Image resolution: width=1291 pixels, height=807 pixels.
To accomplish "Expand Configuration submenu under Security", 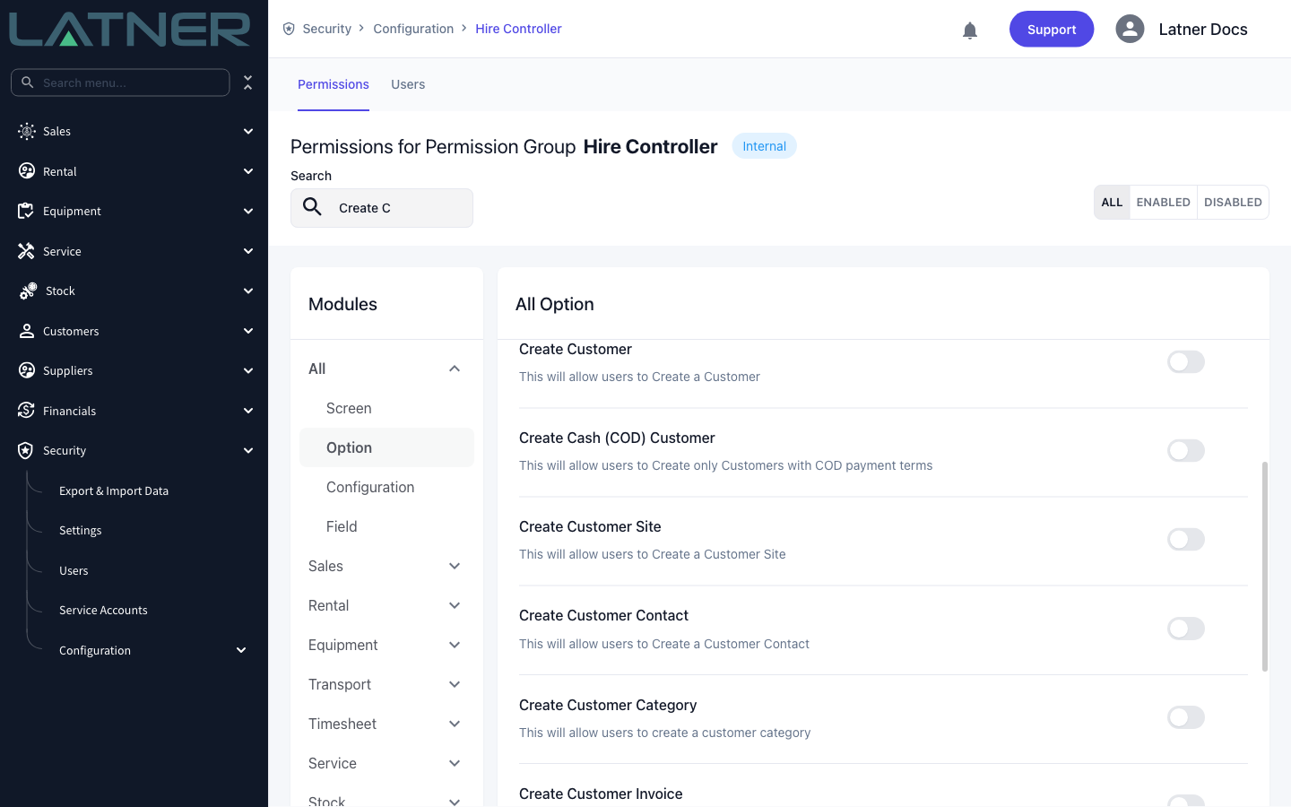I will tap(241, 650).
